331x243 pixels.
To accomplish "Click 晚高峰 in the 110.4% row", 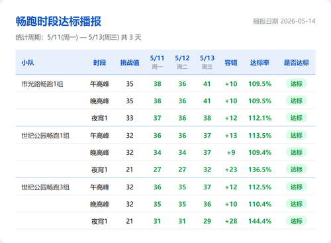I will coord(99,204).
